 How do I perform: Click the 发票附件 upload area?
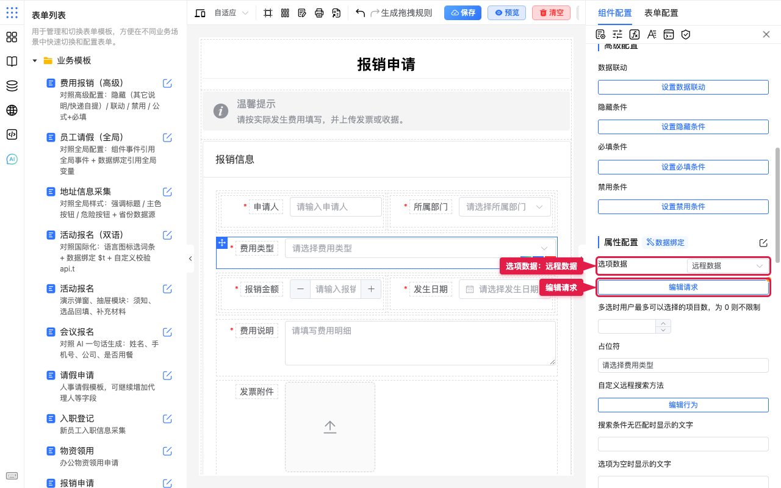coord(330,427)
